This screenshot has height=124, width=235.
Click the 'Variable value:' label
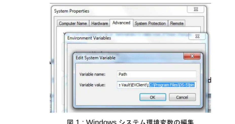click(x=93, y=85)
